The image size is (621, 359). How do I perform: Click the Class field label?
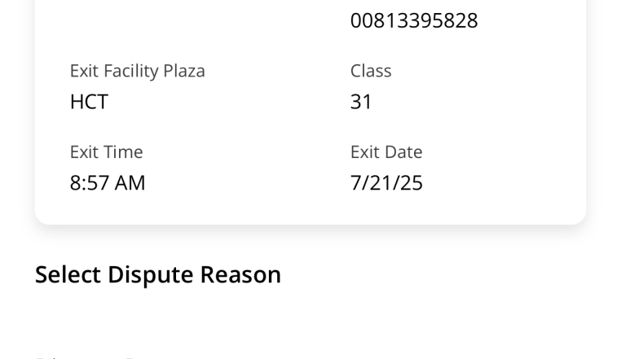point(371,71)
